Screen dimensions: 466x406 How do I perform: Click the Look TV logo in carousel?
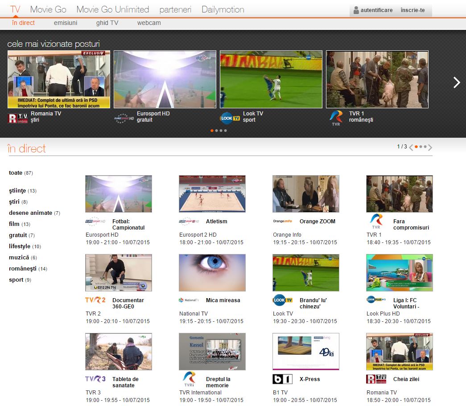tap(230, 118)
